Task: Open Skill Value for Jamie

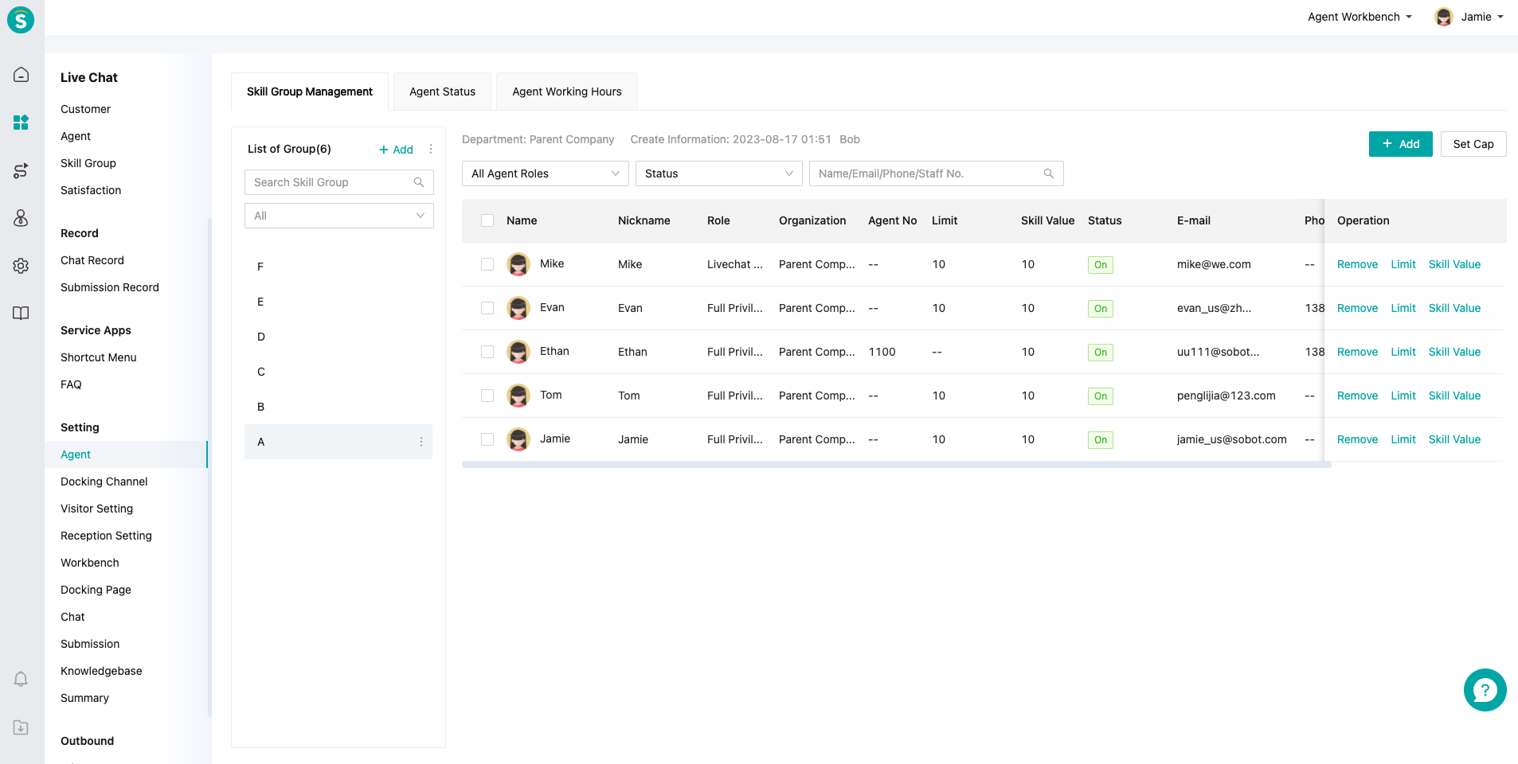Action: tap(1454, 439)
